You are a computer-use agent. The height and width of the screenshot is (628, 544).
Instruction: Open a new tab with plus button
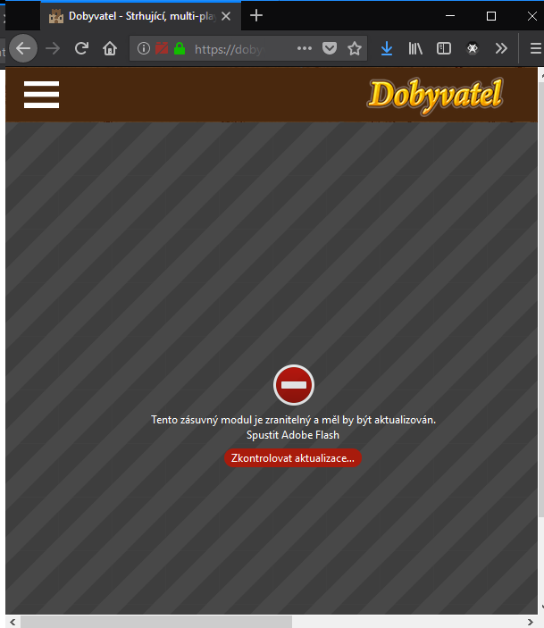(256, 15)
